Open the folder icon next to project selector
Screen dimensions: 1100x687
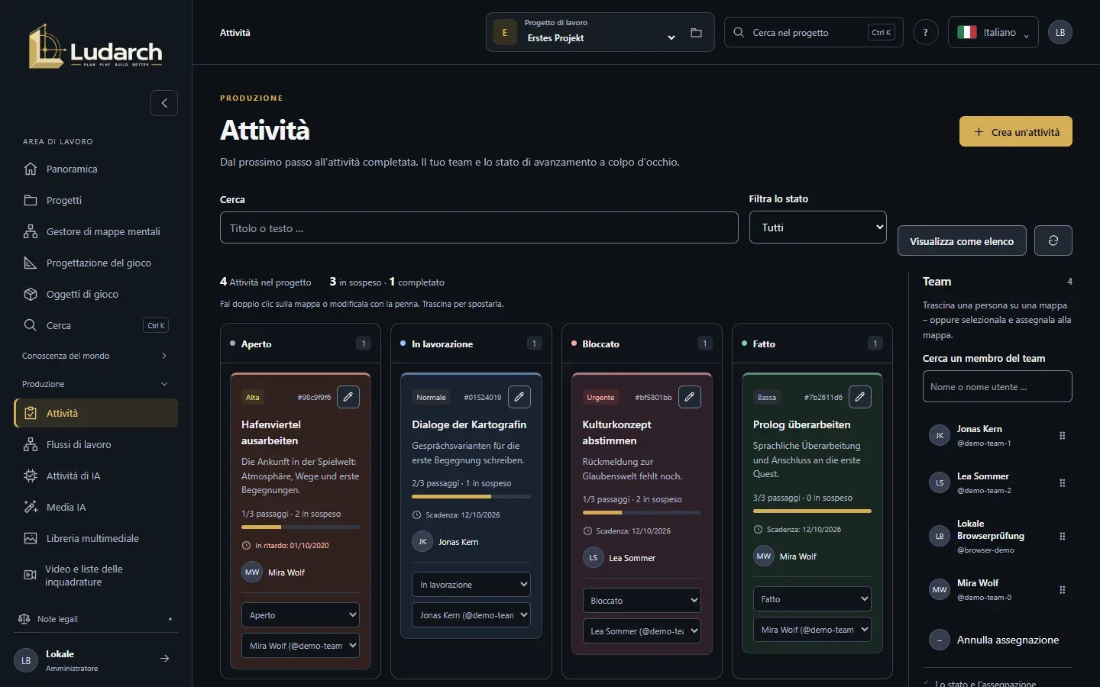(696, 33)
